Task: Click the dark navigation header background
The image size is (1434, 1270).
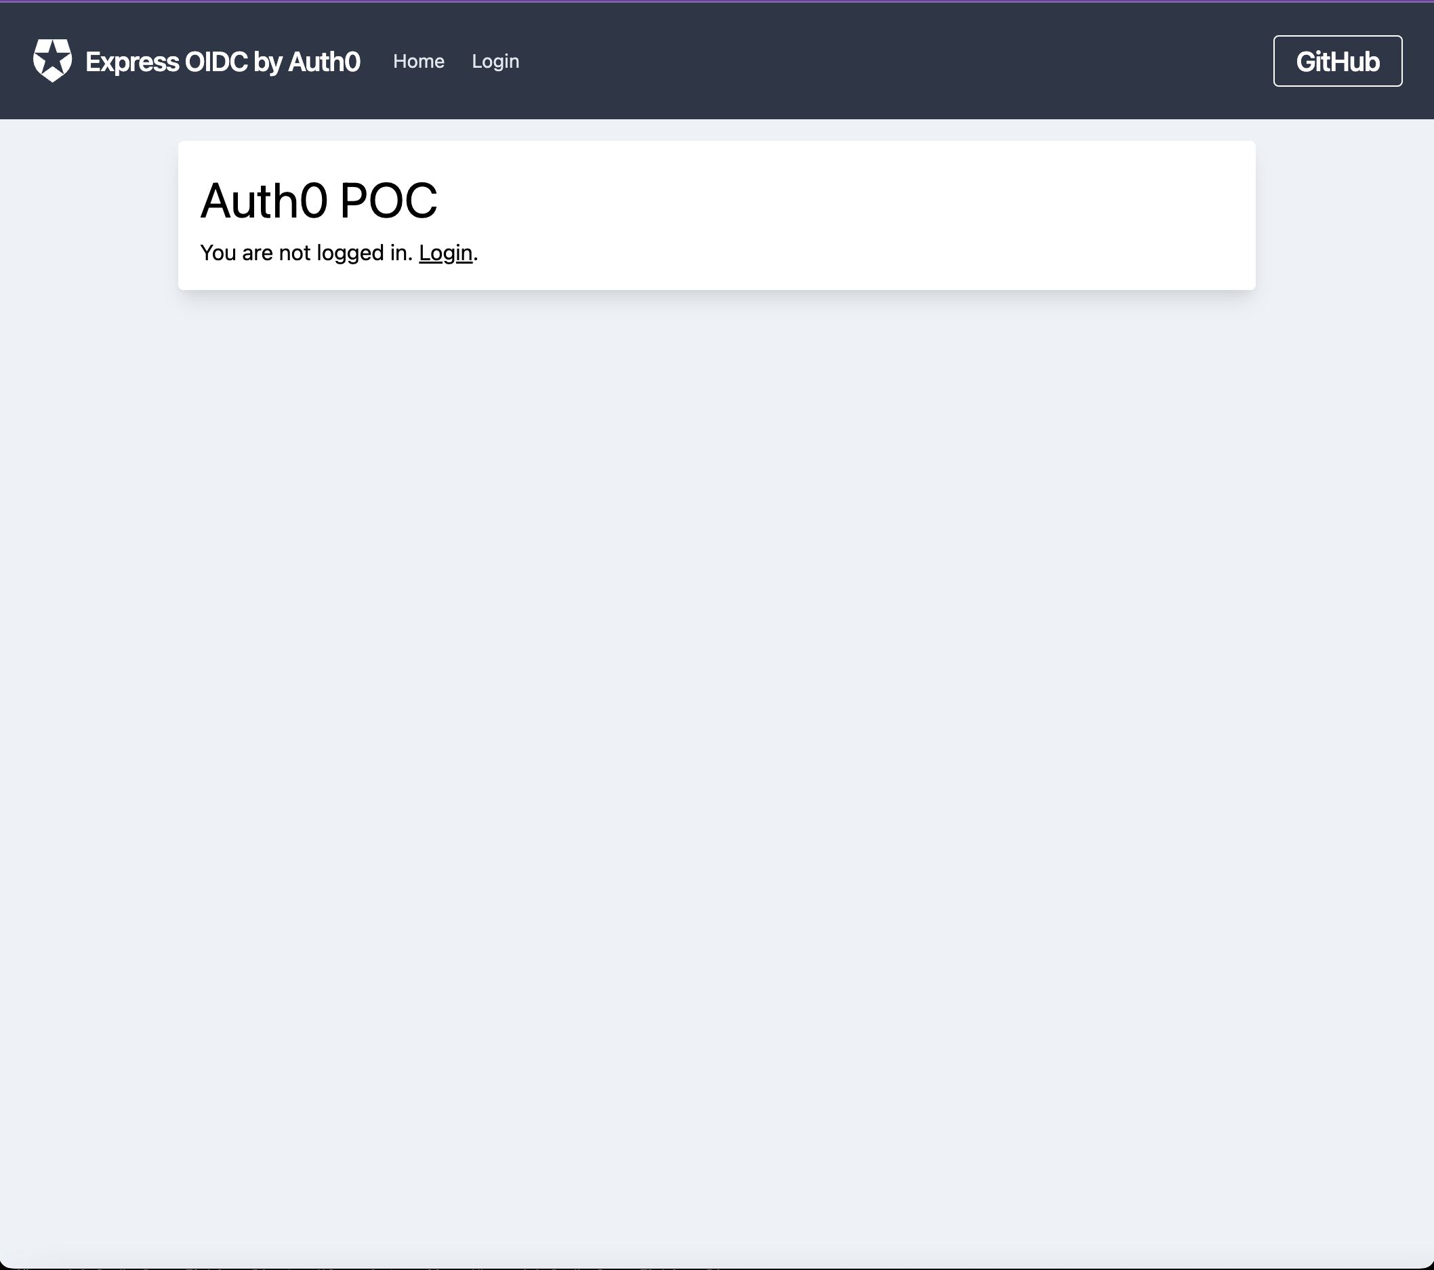Action: pos(912,61)
